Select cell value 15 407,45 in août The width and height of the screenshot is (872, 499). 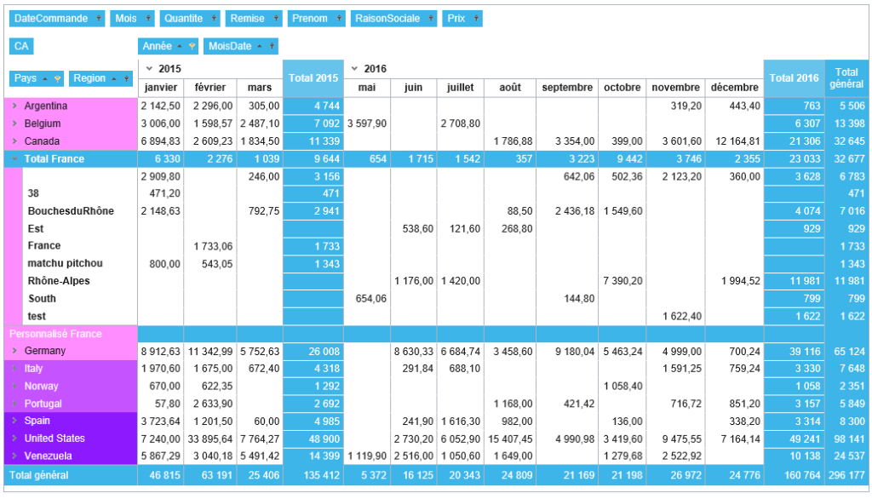510,439
